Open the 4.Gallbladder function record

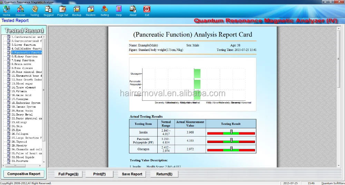pos(27,49)
